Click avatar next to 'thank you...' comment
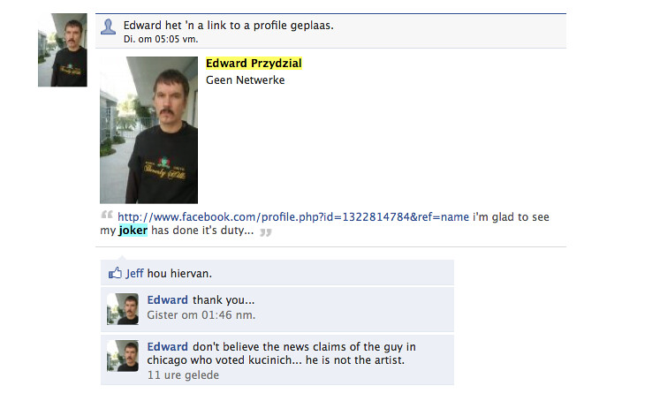Viewport: 660px width, 401px height. click(x=123, y=309)
